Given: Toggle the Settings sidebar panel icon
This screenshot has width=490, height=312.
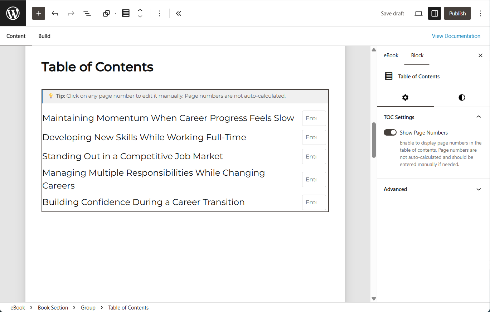Looking at the screenshot, I should point(434,13).
